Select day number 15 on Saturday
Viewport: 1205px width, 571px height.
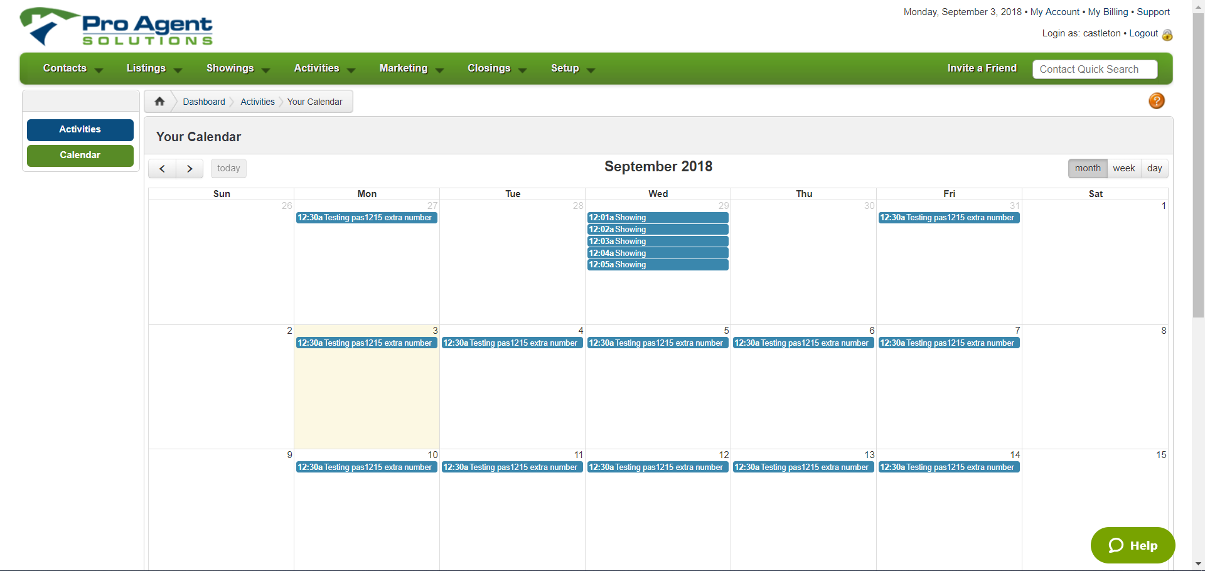pyautogui.click(x=1161, y=455)
